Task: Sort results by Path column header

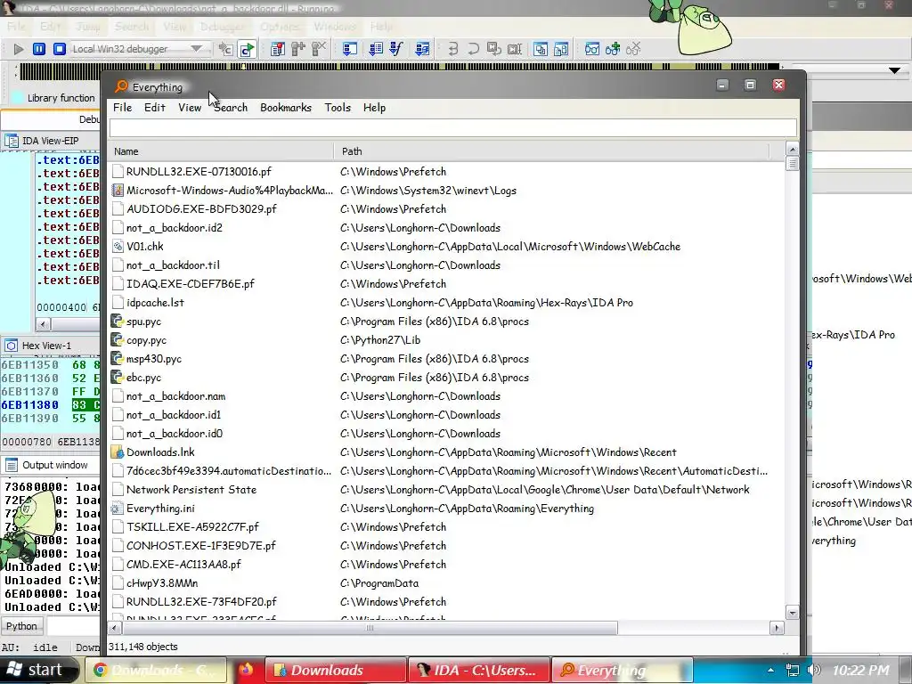Action: point(551,151)
